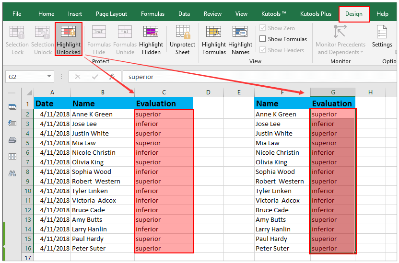The width and height of the screenshot is (399, 263).
Task: Toggle the Show Headers checkbox
Action: [x=262, y=49]
